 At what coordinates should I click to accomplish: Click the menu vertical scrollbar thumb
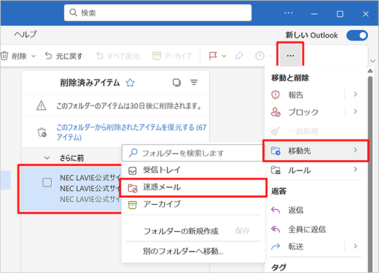click(370, 174)
